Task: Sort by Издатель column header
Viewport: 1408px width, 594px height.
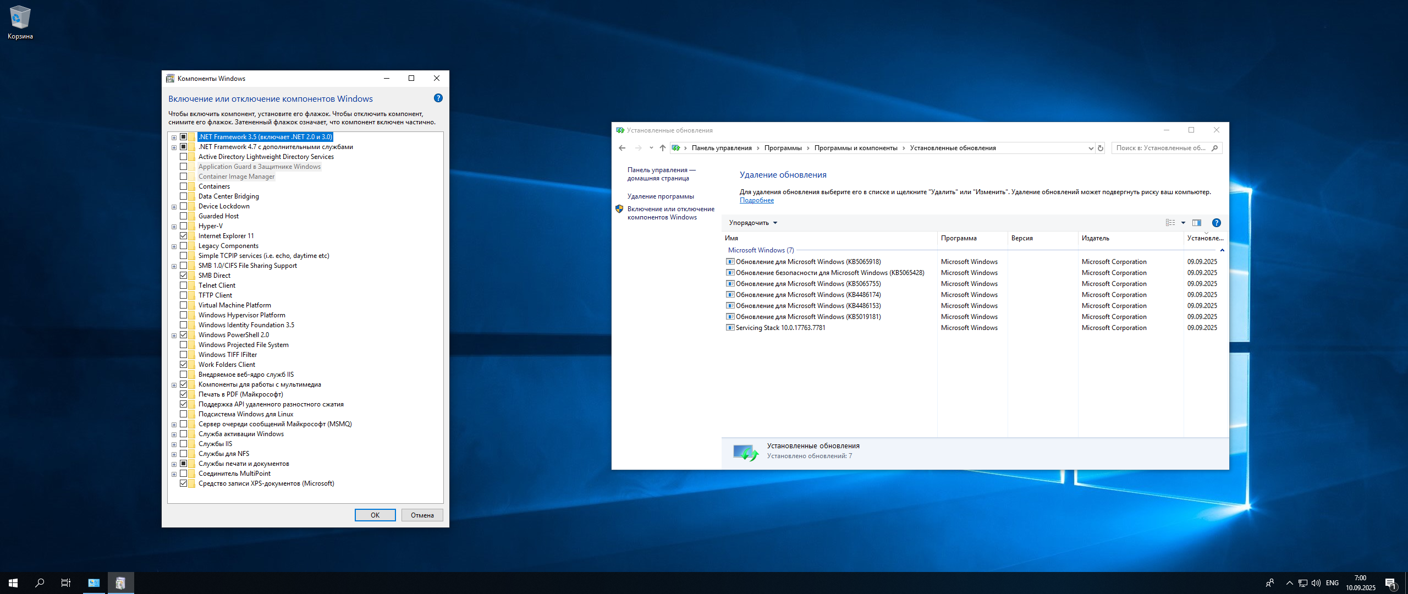Action: [x=1131, y=238]
